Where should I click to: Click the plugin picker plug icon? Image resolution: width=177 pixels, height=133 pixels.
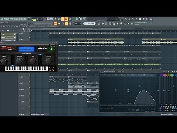point(121,23)
